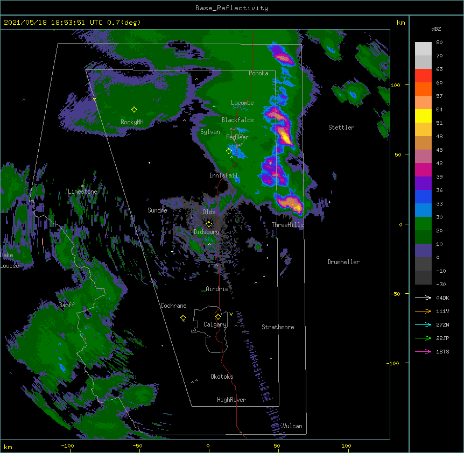Click the cyan 27ZW arrow in legend
Image resolution: width=464 pixels, height=453 pixels.
pos(423,324)
